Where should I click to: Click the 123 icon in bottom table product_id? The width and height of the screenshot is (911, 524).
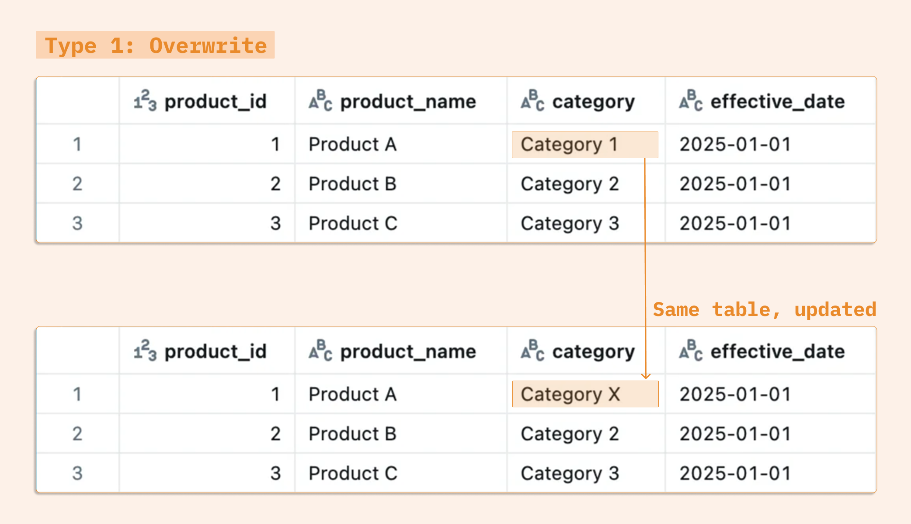(145, 351)
